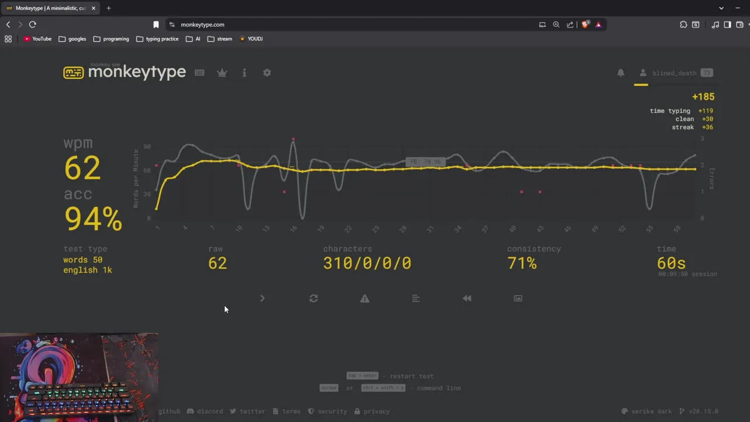Open the tab groups grid icon
The height and width of the screenshot is (422, 750).
click(x=8, y=39)
